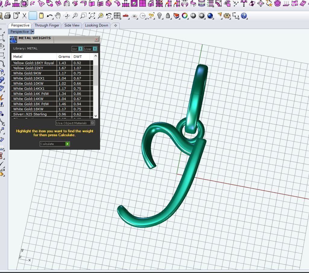Click the gray Shaded Viewport sphere icon

pos(193,16)
